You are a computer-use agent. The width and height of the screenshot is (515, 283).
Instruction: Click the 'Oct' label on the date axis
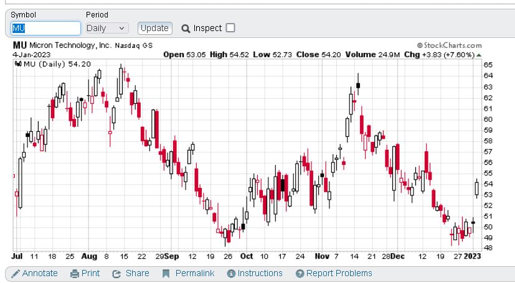[247, 256]
